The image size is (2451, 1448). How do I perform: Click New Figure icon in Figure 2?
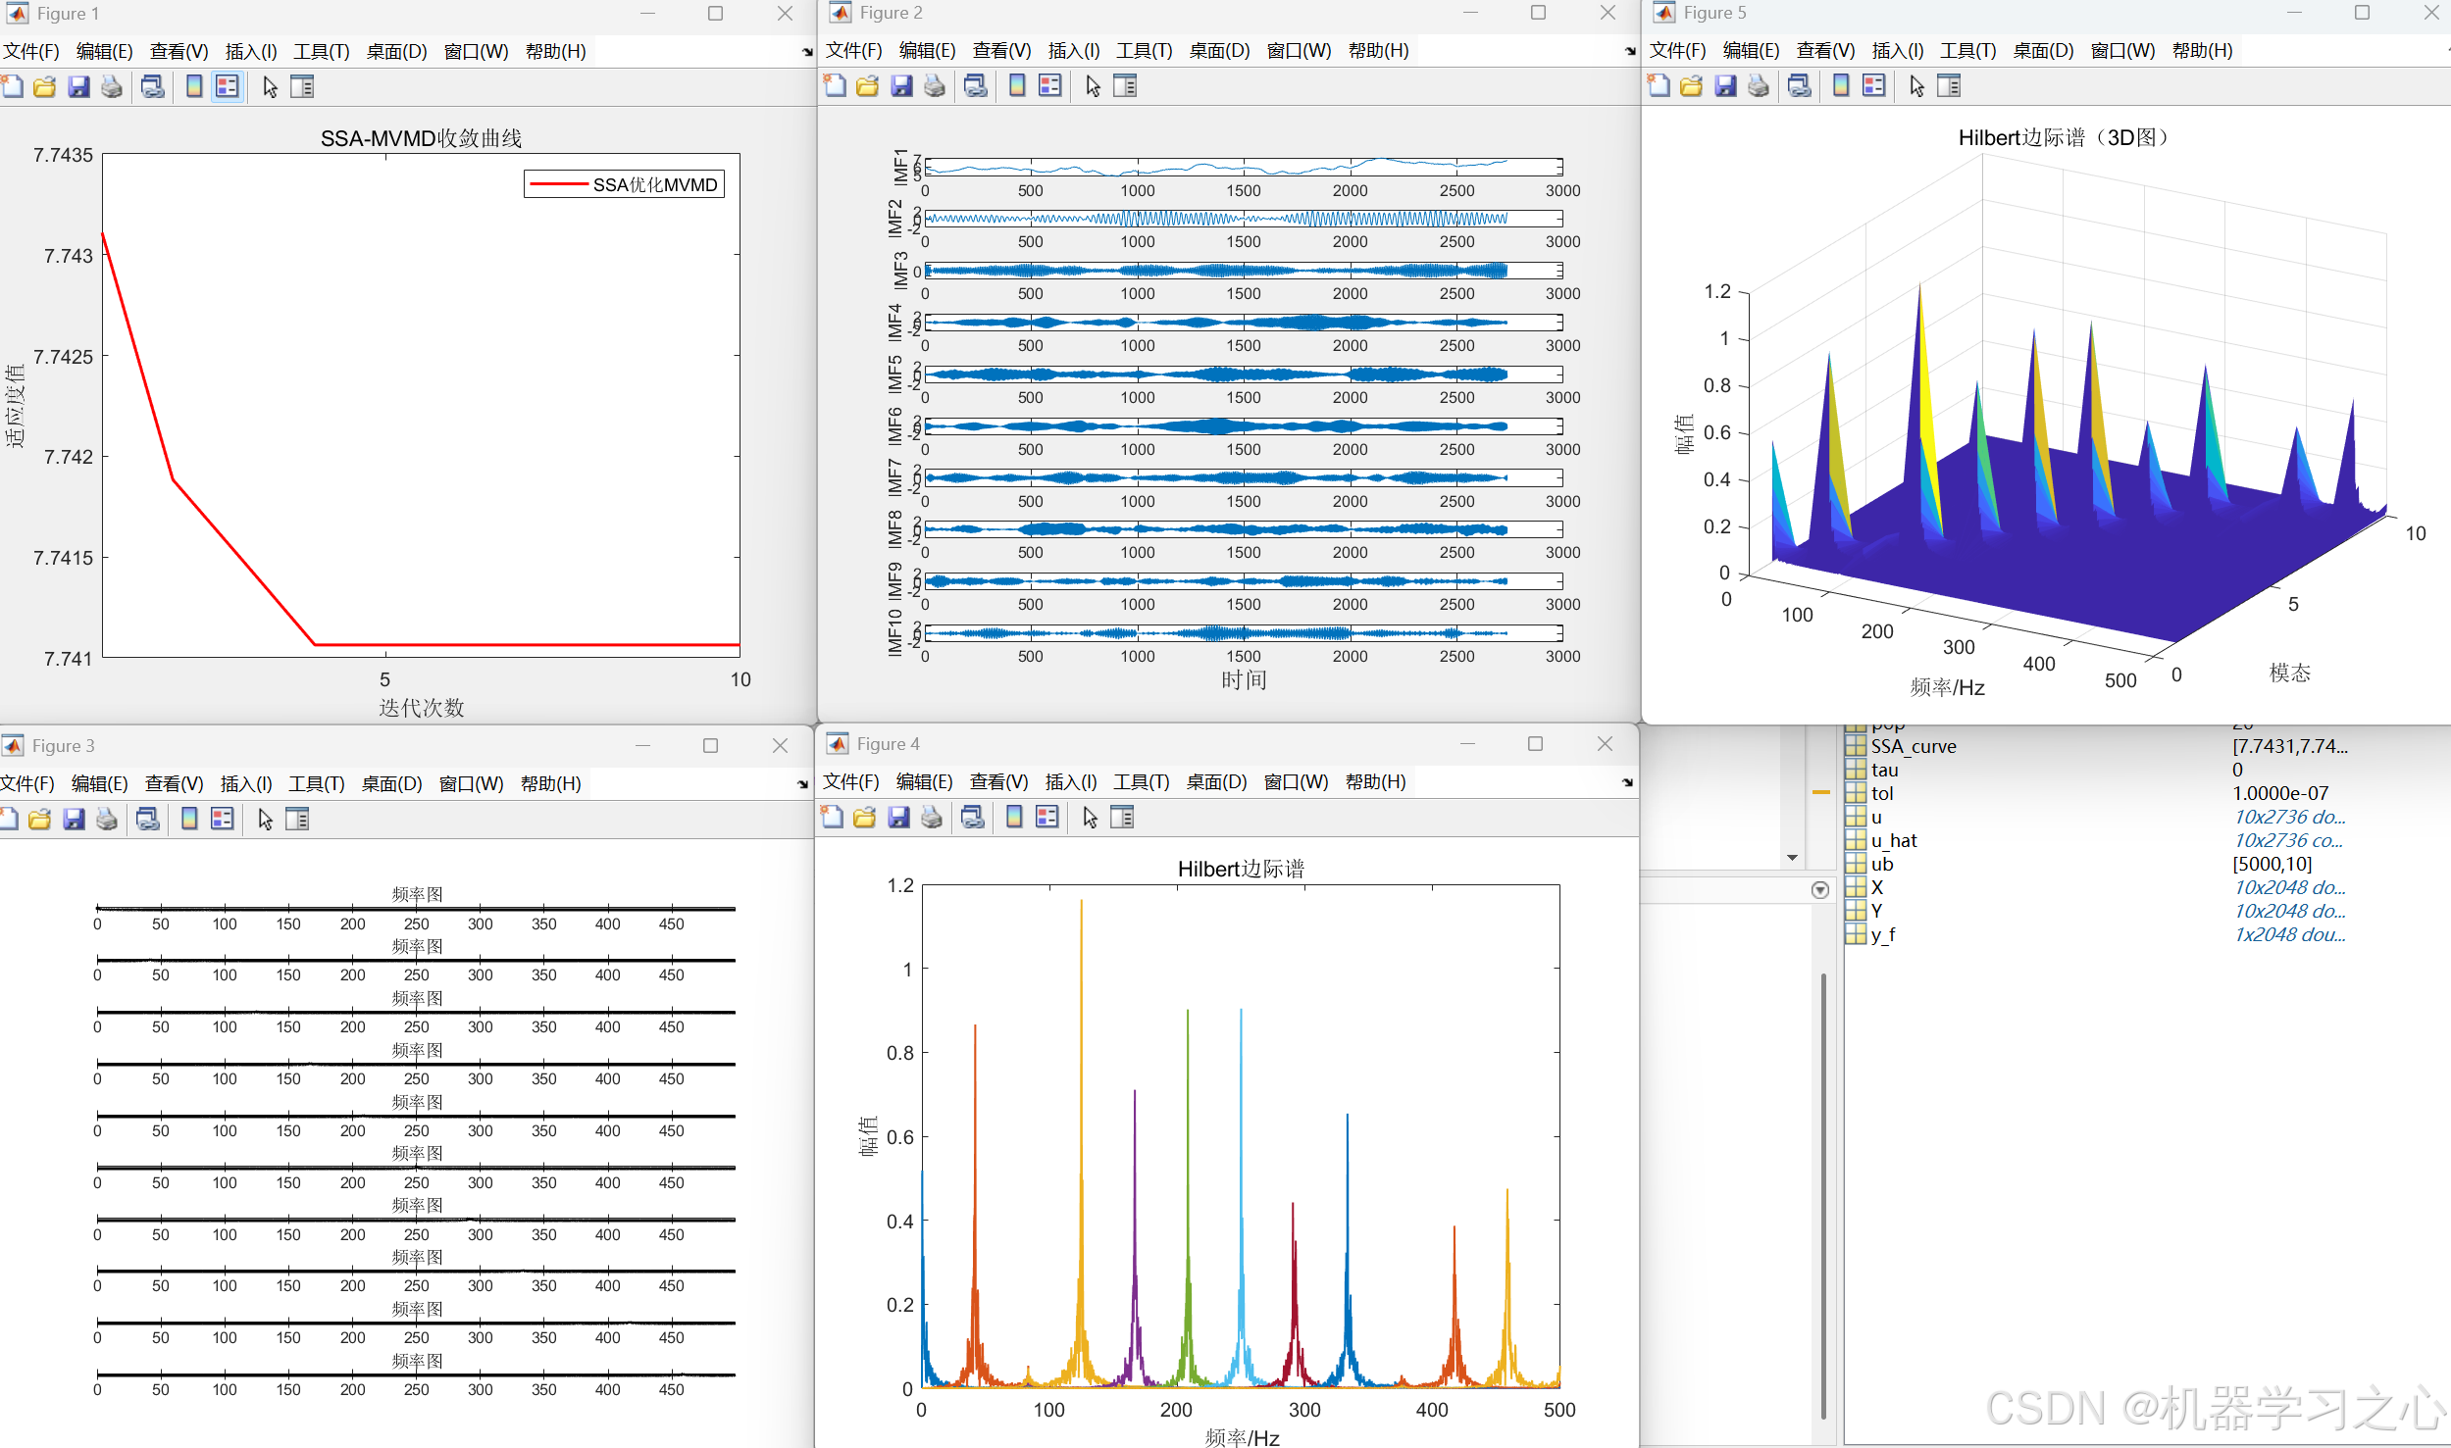tap(835, 86)
